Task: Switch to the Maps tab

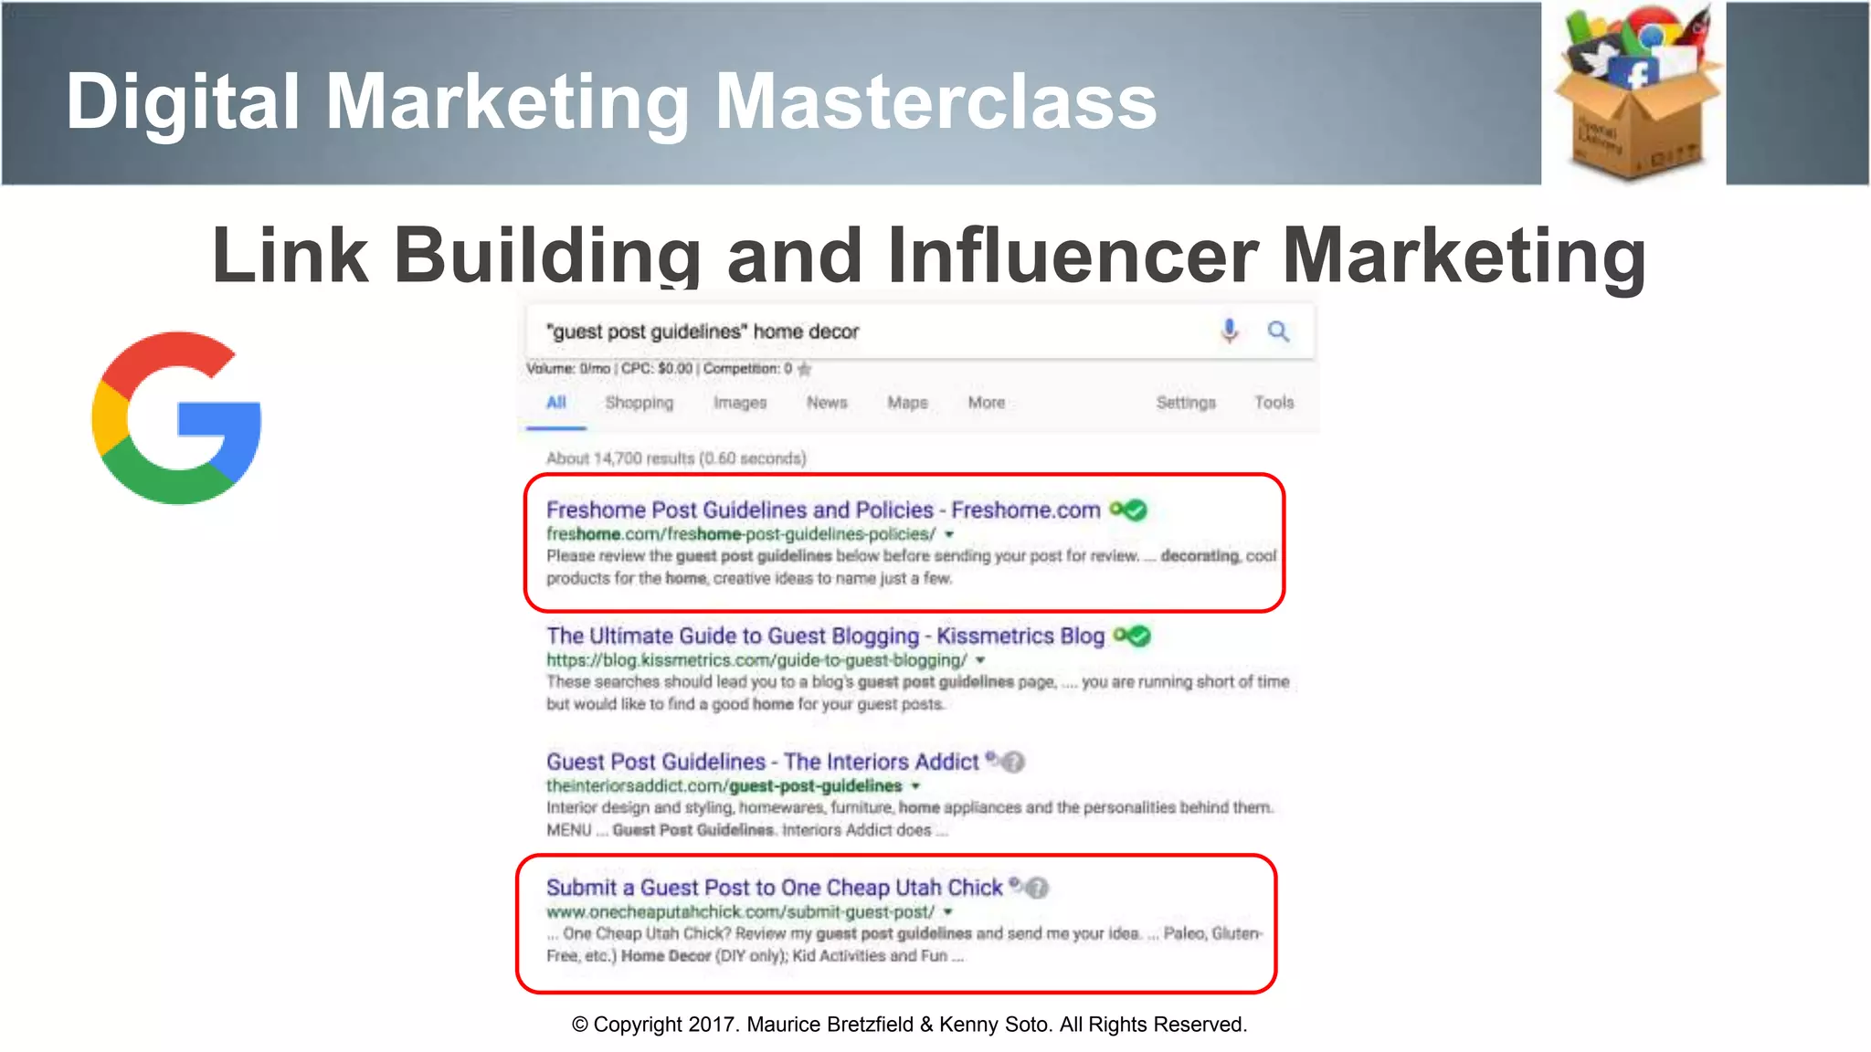Action: click(x=908, y=403)
